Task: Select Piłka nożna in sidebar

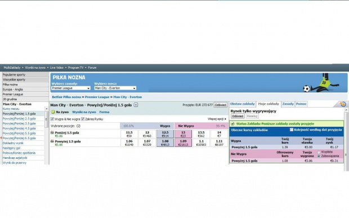Action: [25, 84]
